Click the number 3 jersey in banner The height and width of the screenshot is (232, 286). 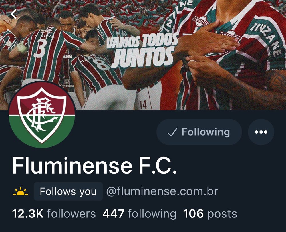pos(40,49)
